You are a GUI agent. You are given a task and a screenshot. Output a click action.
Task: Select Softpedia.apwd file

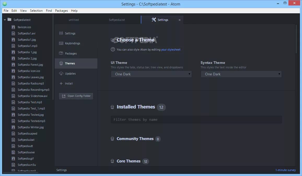27,133
